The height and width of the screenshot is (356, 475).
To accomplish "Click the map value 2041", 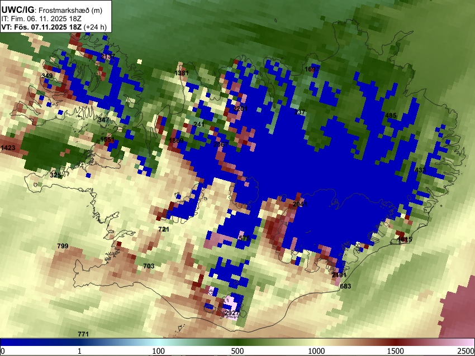I will (x=300, y=204).
